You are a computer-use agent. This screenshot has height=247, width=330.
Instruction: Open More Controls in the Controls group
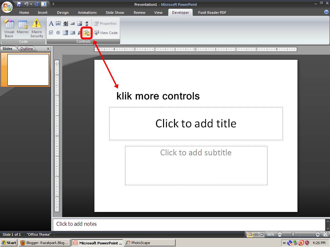click(86, 32)
